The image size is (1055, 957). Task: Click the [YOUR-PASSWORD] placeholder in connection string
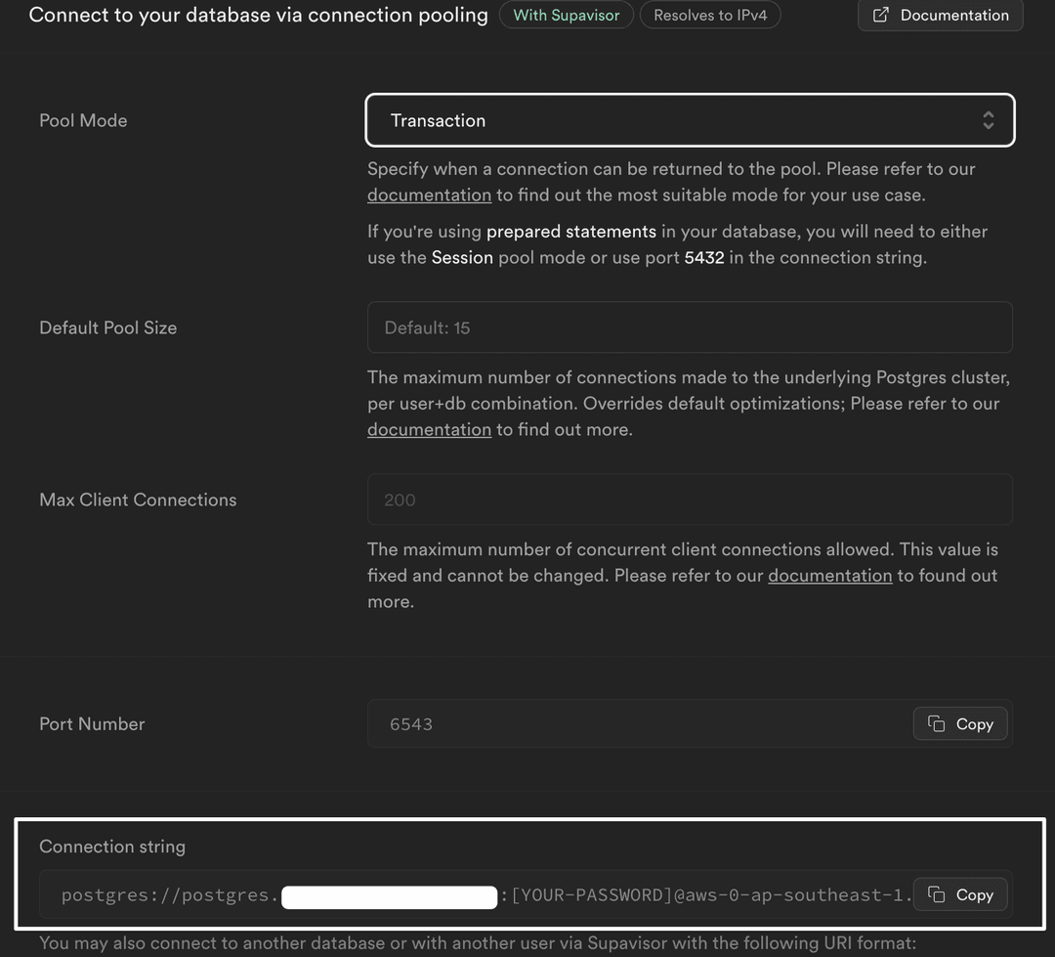pyautogui.click(x=591, y=895)
